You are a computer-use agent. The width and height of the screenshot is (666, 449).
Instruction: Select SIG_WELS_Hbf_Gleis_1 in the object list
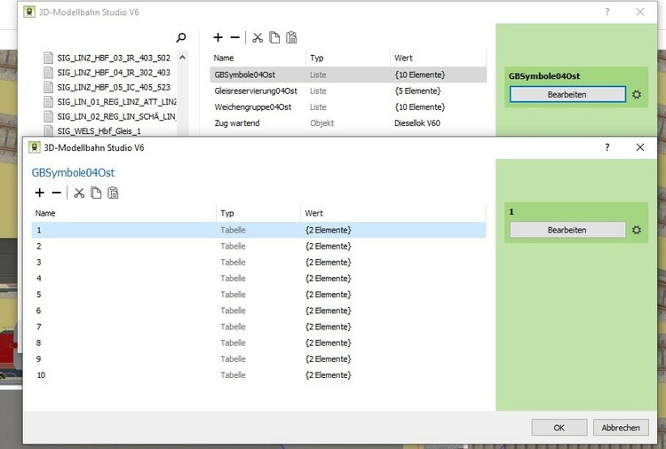99,131
